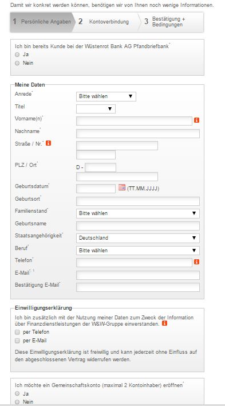
Task: Expand the Beruf dropdown
Action: click(x=138, y=251)
